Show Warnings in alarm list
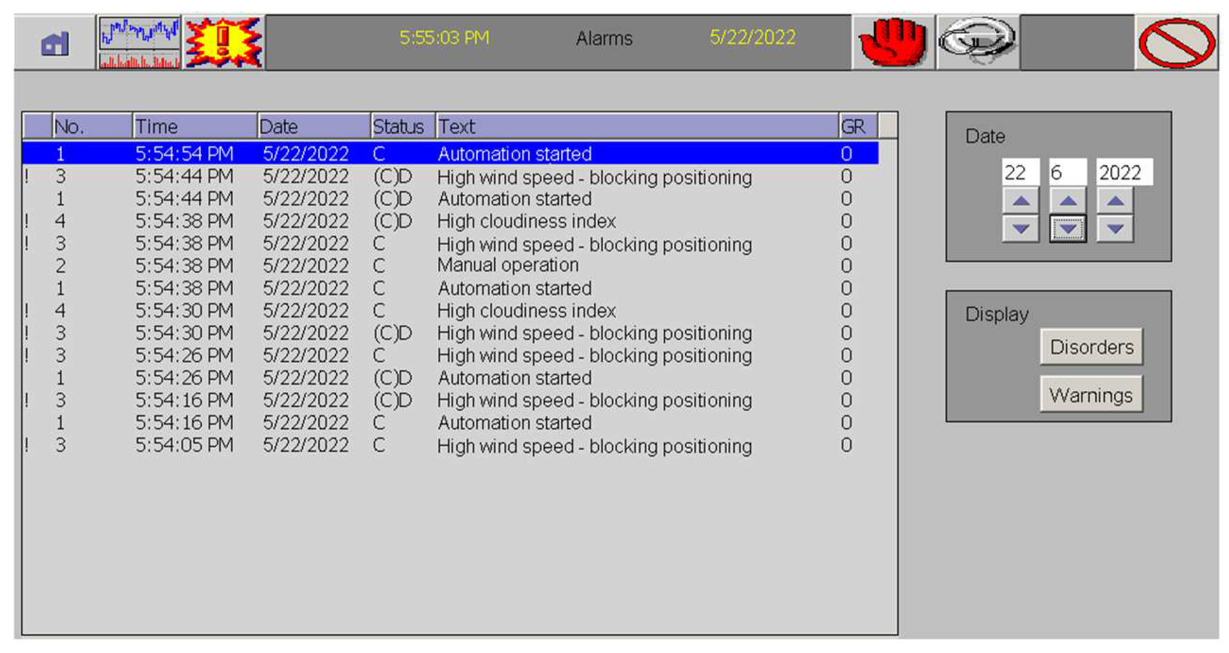 (x=1091, y=395)
